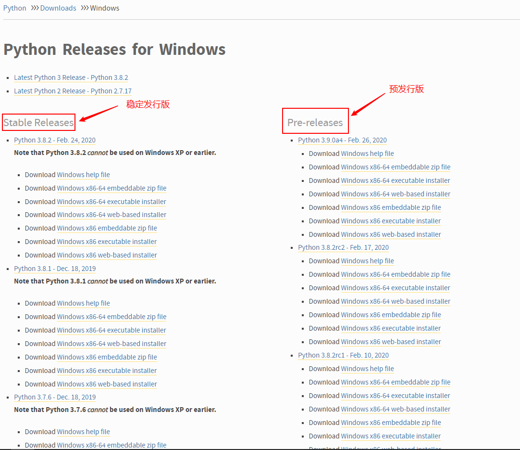Open Python 3.9.0a4 - Feb. 26, 2020 pre-release
The width and height of the screenshot is (520, 450).
[342, 140]
